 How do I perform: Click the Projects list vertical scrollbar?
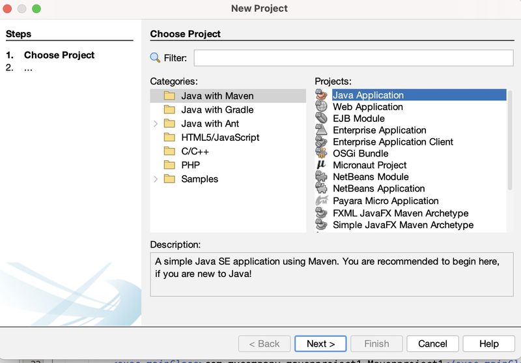pyautogui.click(x=510, y=139)
